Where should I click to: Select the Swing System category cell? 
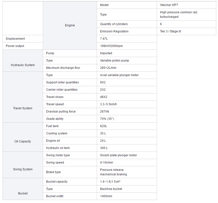point(23,169)
